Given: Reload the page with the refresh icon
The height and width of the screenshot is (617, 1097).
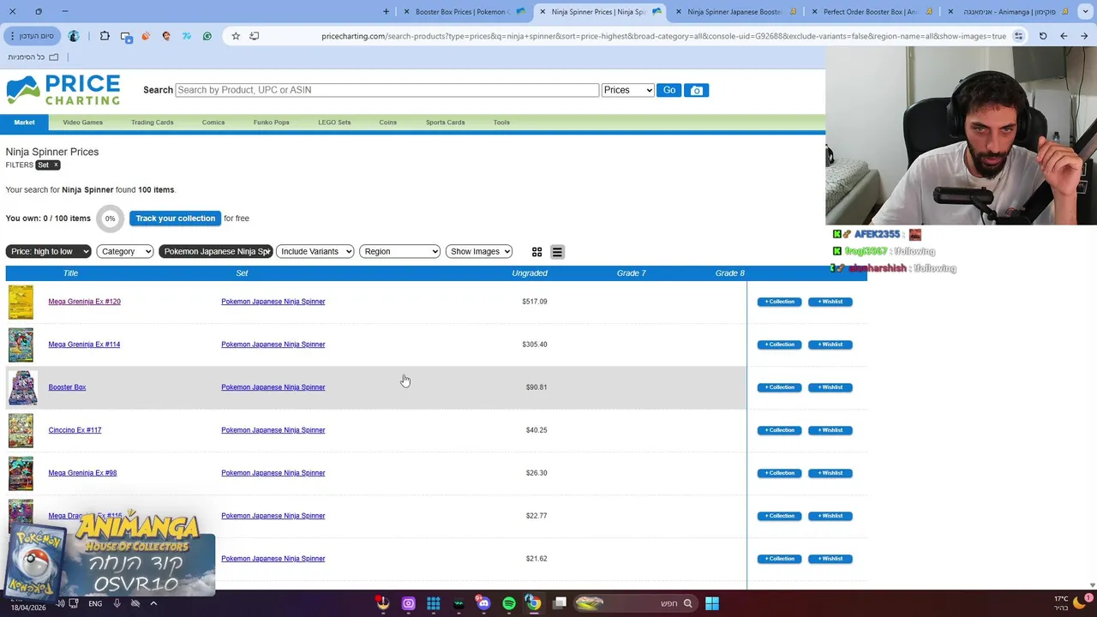Looking at the screenshot, I should pos(1043,36).
